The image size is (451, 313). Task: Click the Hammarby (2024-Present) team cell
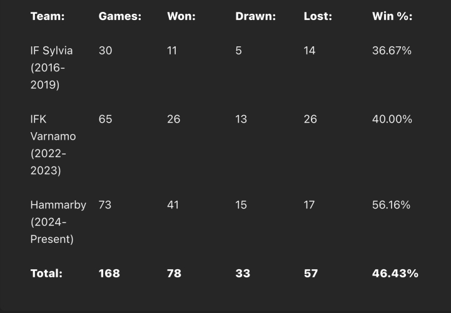tap(58, 222)
